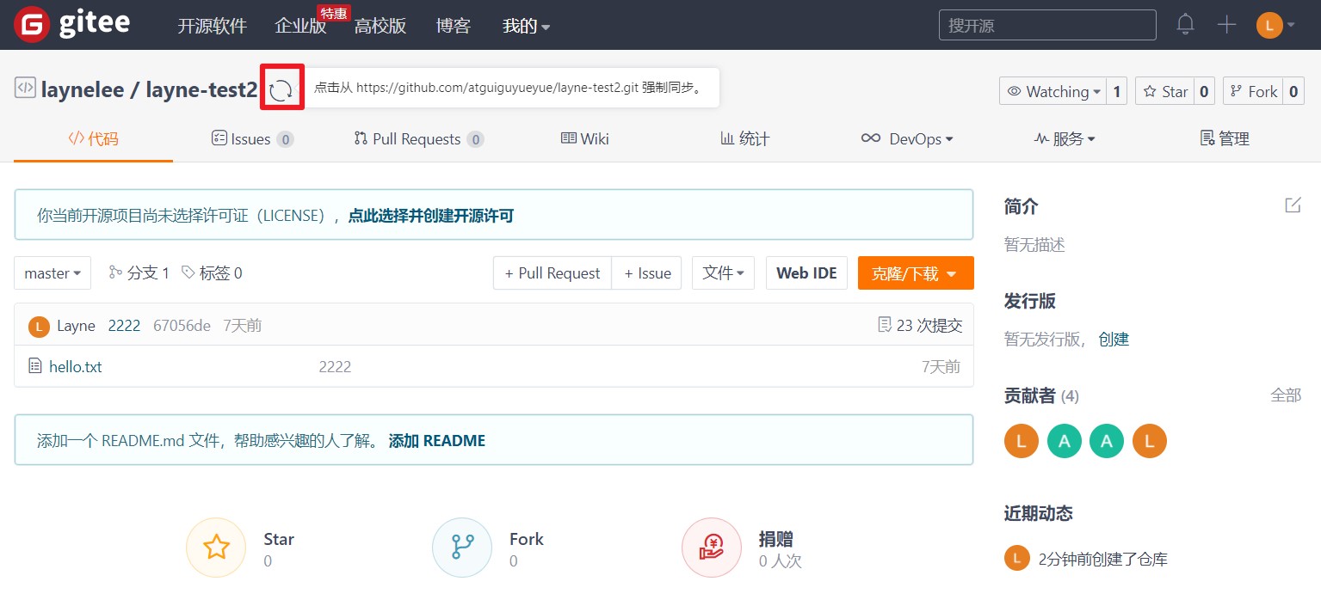This screenshot has width=1321, height=606.
Task: Click first orange contributor avatar L
Action: tap(1022, 441)
